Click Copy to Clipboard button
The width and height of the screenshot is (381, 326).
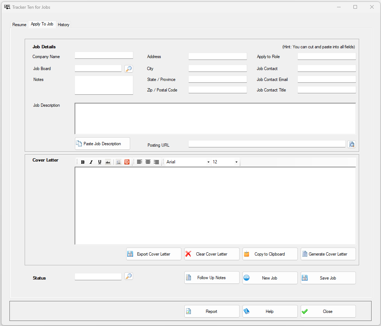[x=270, y=254]
